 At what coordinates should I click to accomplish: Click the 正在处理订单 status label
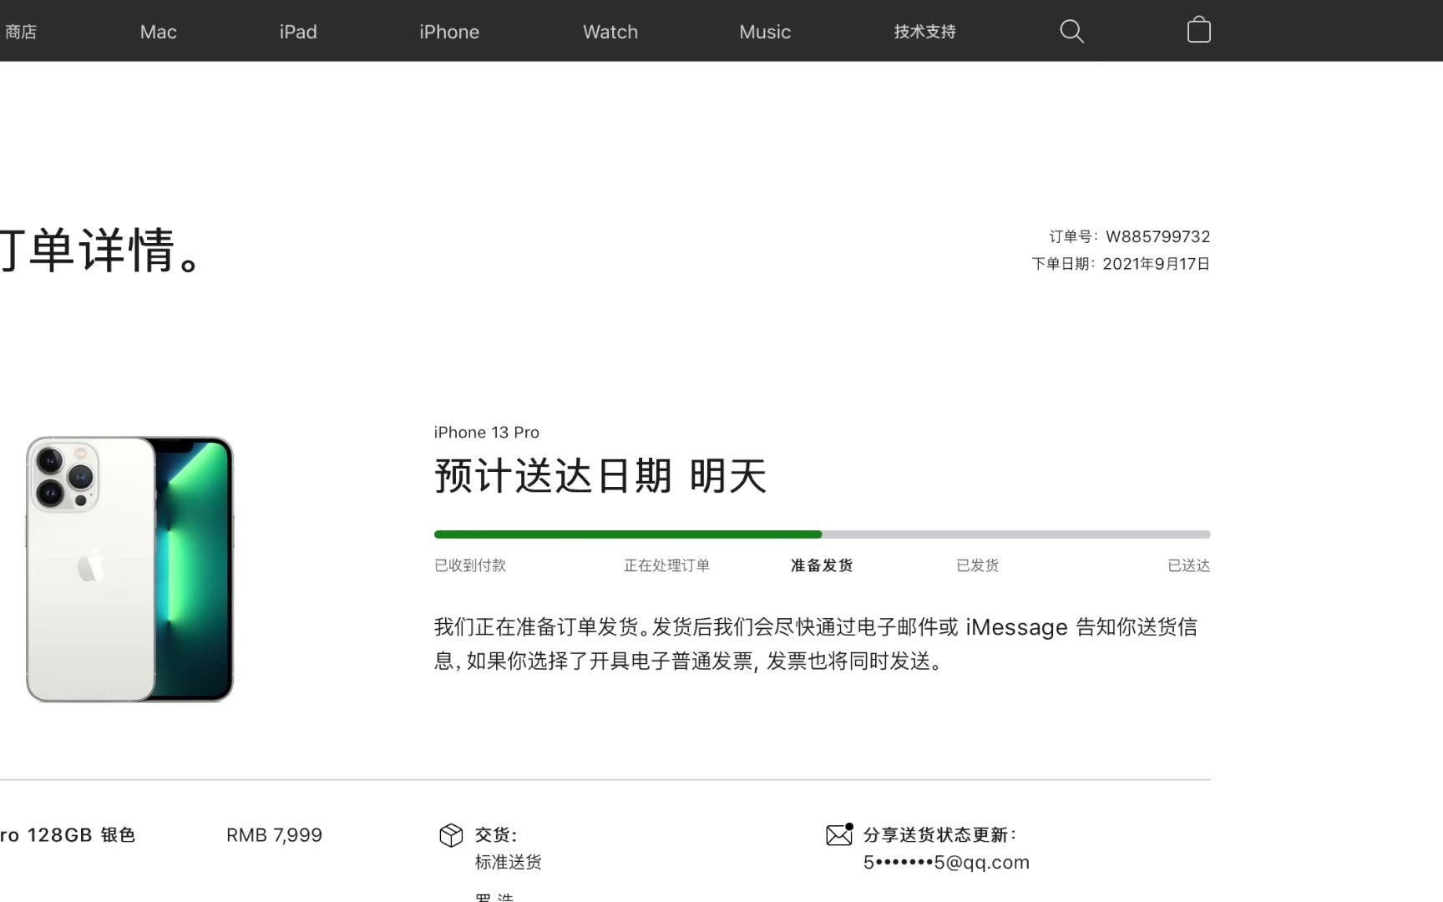click(x=666, y=565)
